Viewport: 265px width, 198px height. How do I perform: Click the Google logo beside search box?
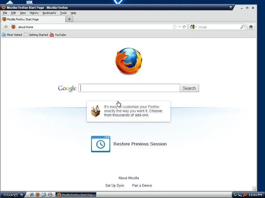[67, 88]
